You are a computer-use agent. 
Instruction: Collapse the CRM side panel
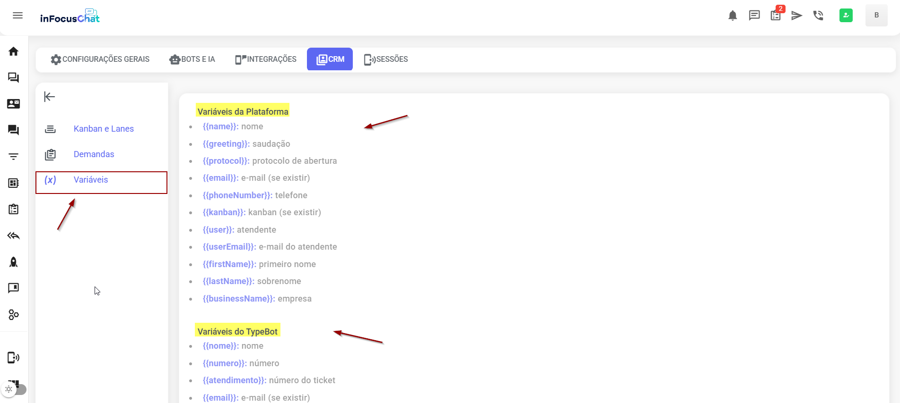coord(50,97)
